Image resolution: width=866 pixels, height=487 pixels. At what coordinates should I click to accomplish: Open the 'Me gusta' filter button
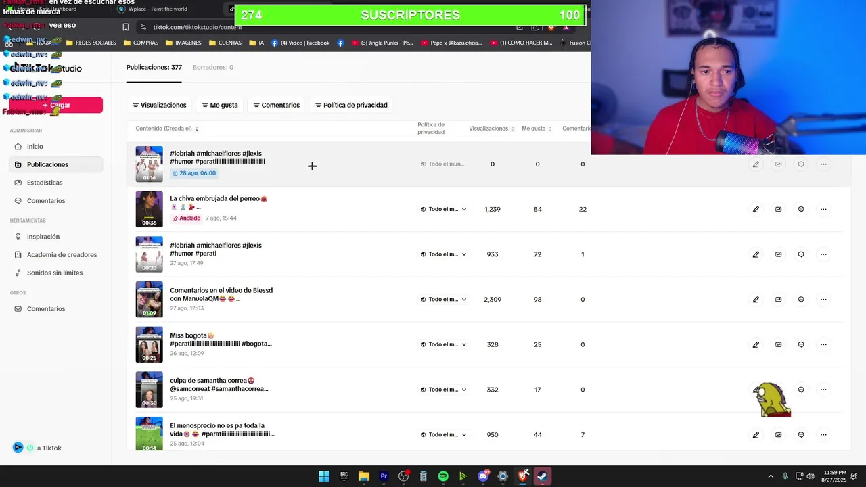tap(220, 105)
